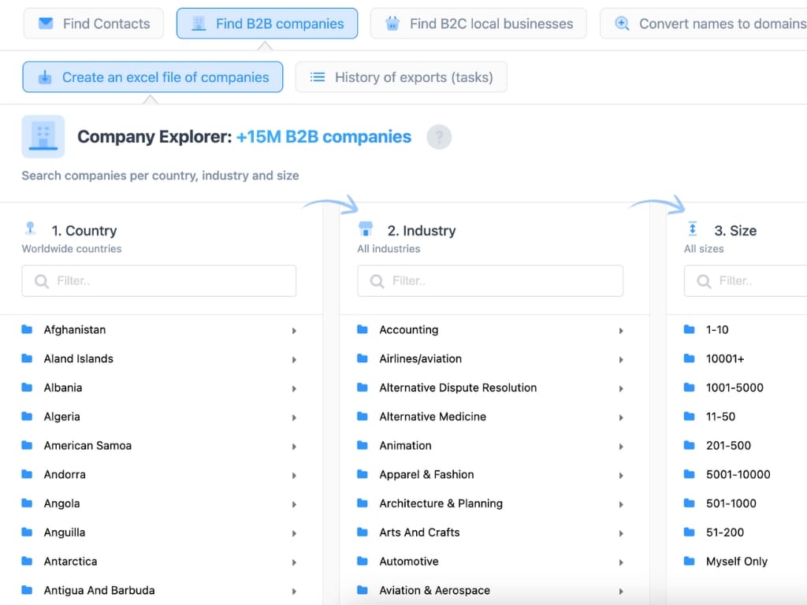
Task: Click the folder icon beside American Samoa
Action: coord(28,445)
